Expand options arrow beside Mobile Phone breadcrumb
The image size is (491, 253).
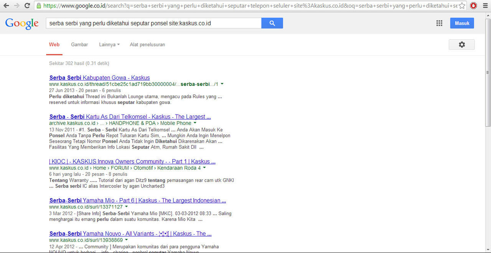point(195,123)
